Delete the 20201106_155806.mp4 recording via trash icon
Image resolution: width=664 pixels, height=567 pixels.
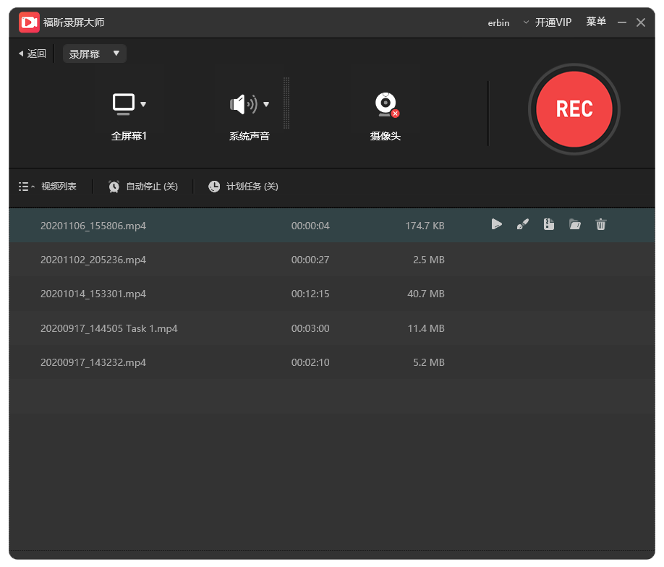[x=600, y=225]
